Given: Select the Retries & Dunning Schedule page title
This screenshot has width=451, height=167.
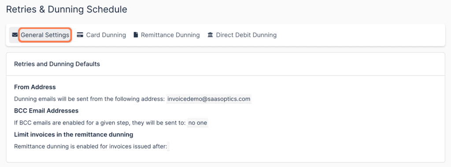Looking at the screenshot, I should point(67,9).
